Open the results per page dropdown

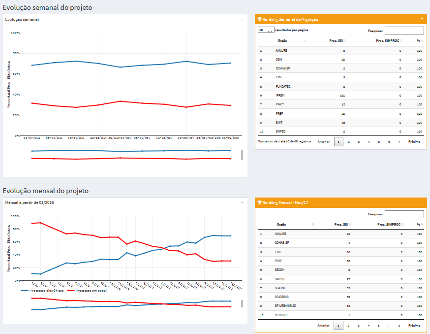266,30
